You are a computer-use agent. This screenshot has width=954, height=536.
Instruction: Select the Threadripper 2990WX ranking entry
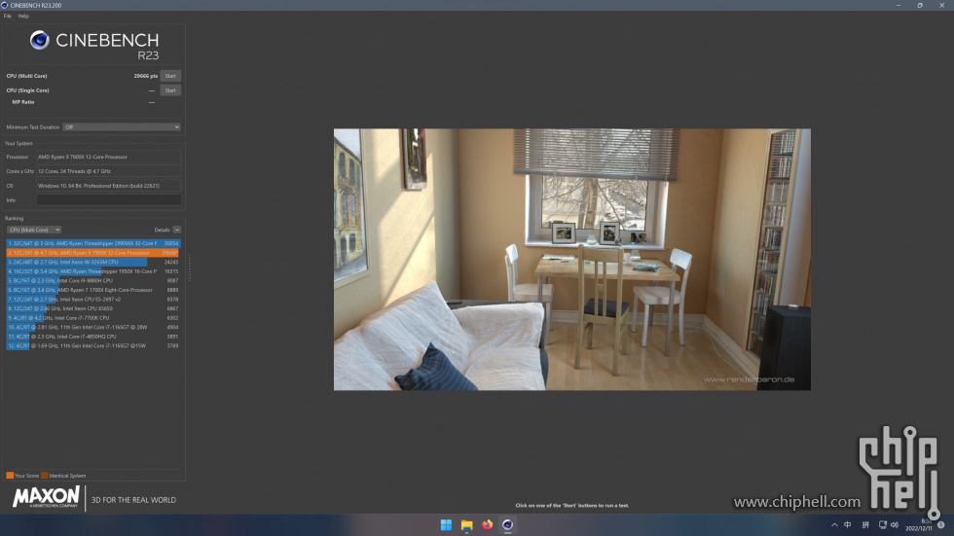93,243
